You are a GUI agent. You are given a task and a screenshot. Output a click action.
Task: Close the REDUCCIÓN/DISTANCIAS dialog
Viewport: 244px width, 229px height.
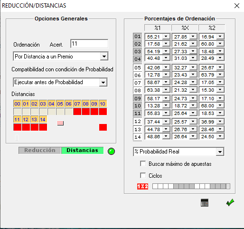coord(237,6)
